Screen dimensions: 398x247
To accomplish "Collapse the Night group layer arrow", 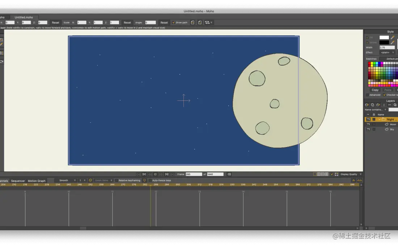I will 379,119.
